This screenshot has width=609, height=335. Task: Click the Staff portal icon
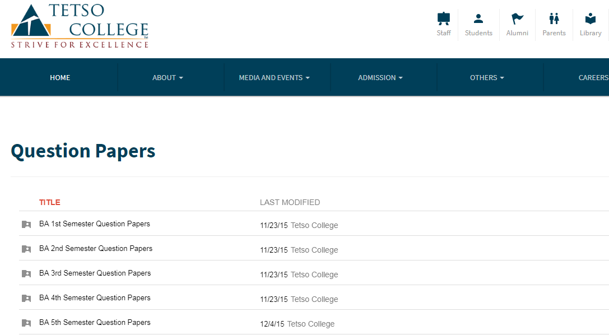tap(443, 19)
